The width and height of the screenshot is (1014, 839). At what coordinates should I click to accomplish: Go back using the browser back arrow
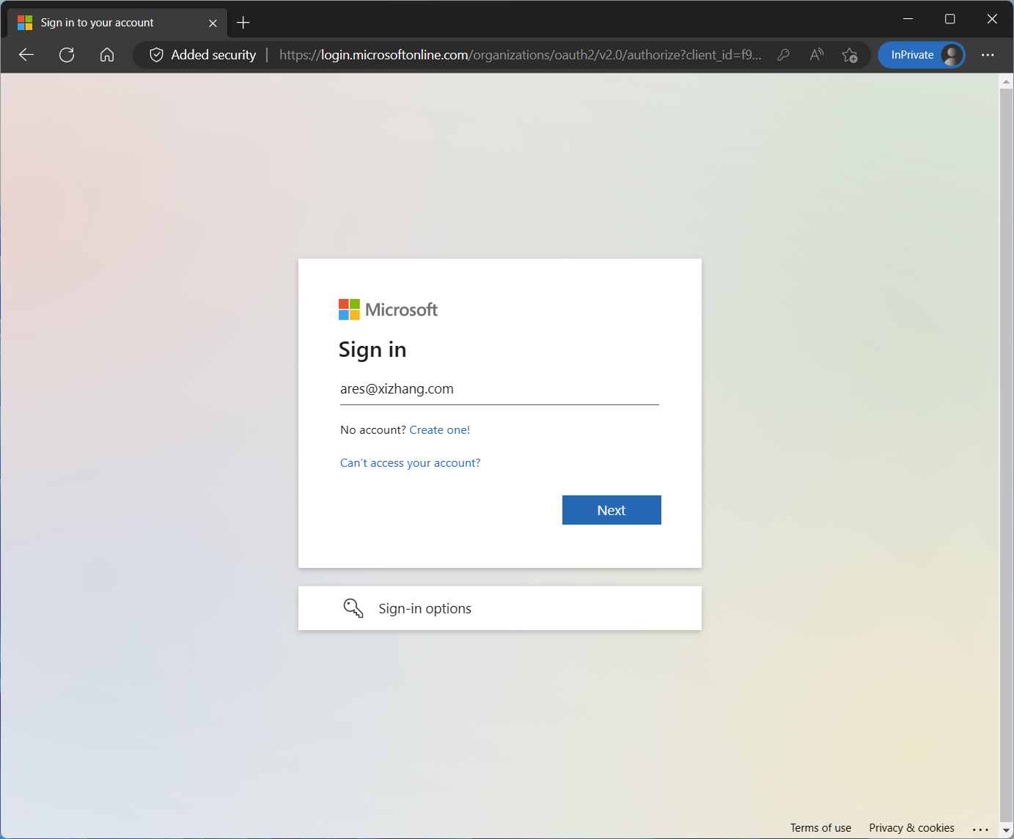26,55
